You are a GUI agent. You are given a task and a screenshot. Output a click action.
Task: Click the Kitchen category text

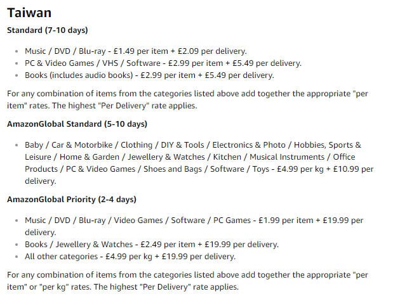tap(227, 157)
